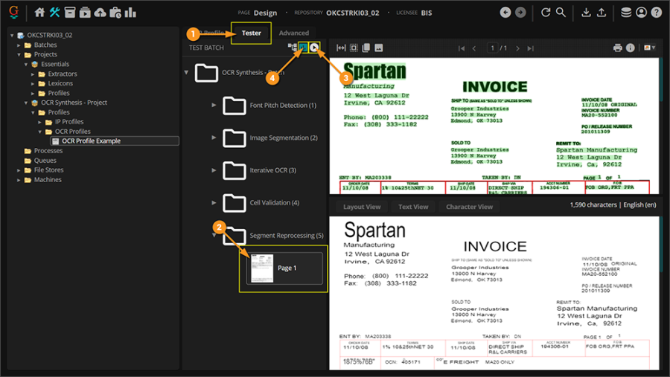The image size is (670, 377).
Task: Click the image view icon
Action: tap(379, 48)
